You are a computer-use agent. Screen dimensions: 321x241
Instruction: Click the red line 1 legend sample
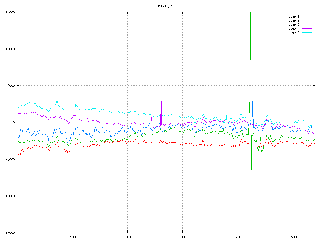point(307,16)
